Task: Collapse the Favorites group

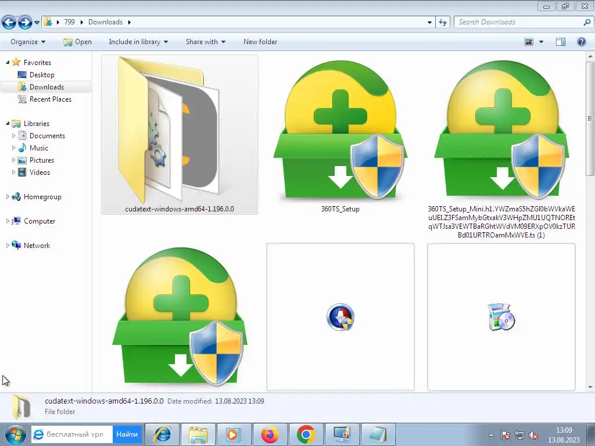Action: tap(8, 62)
